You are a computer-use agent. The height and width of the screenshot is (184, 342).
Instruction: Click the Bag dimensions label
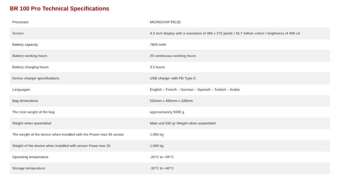tap(25, 101)
